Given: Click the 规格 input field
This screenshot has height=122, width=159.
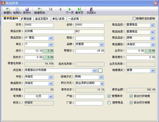Looking at the screenshot, I should [90, 38].
